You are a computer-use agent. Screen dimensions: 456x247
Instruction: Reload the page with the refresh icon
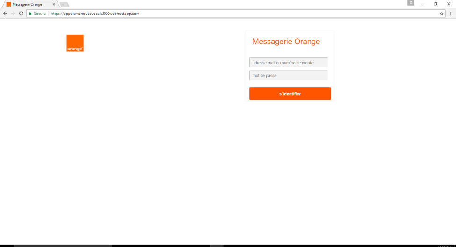click(x=21, y=14)
